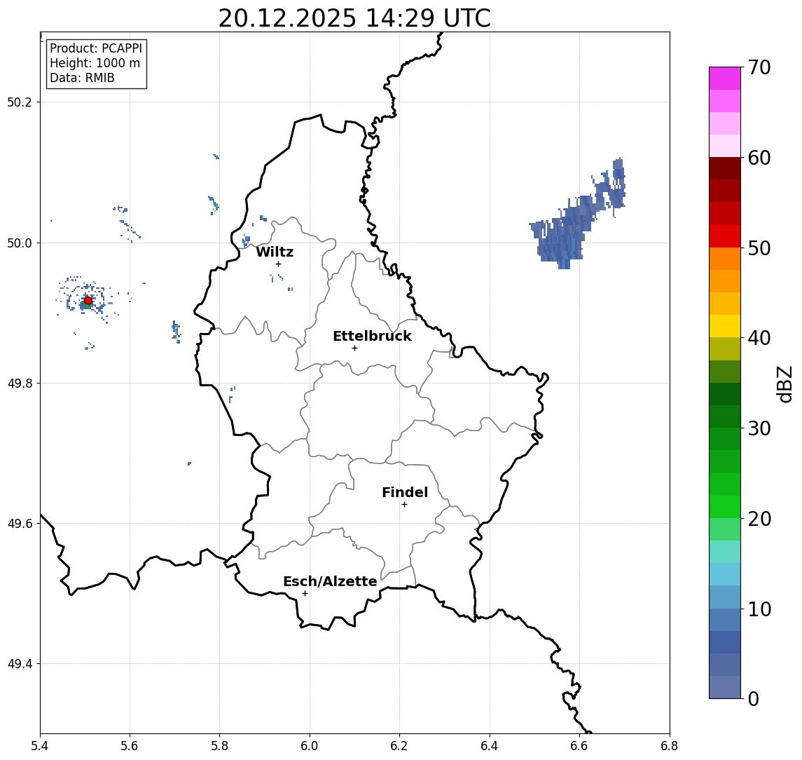Click the colorbar tick label 50
Viewport: 802px width, 760px height.
[x=759, y=248]
